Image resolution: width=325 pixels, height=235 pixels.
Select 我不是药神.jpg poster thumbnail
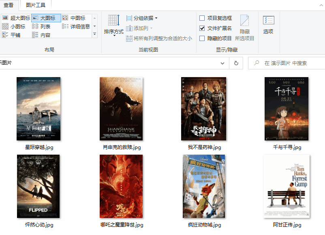pyautogui.click(x=203, y=109)
